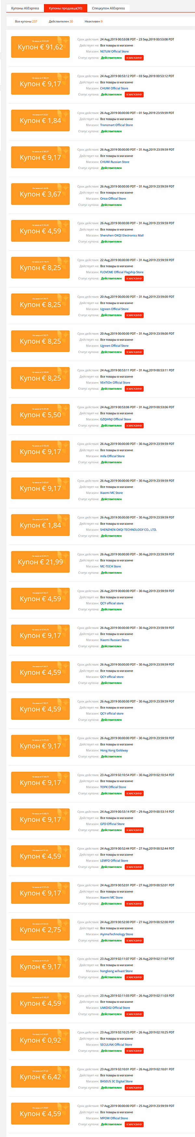Visit the Orico Official Store link
The width and height of the screenshot is (195, 1137).
click(113, 198)
